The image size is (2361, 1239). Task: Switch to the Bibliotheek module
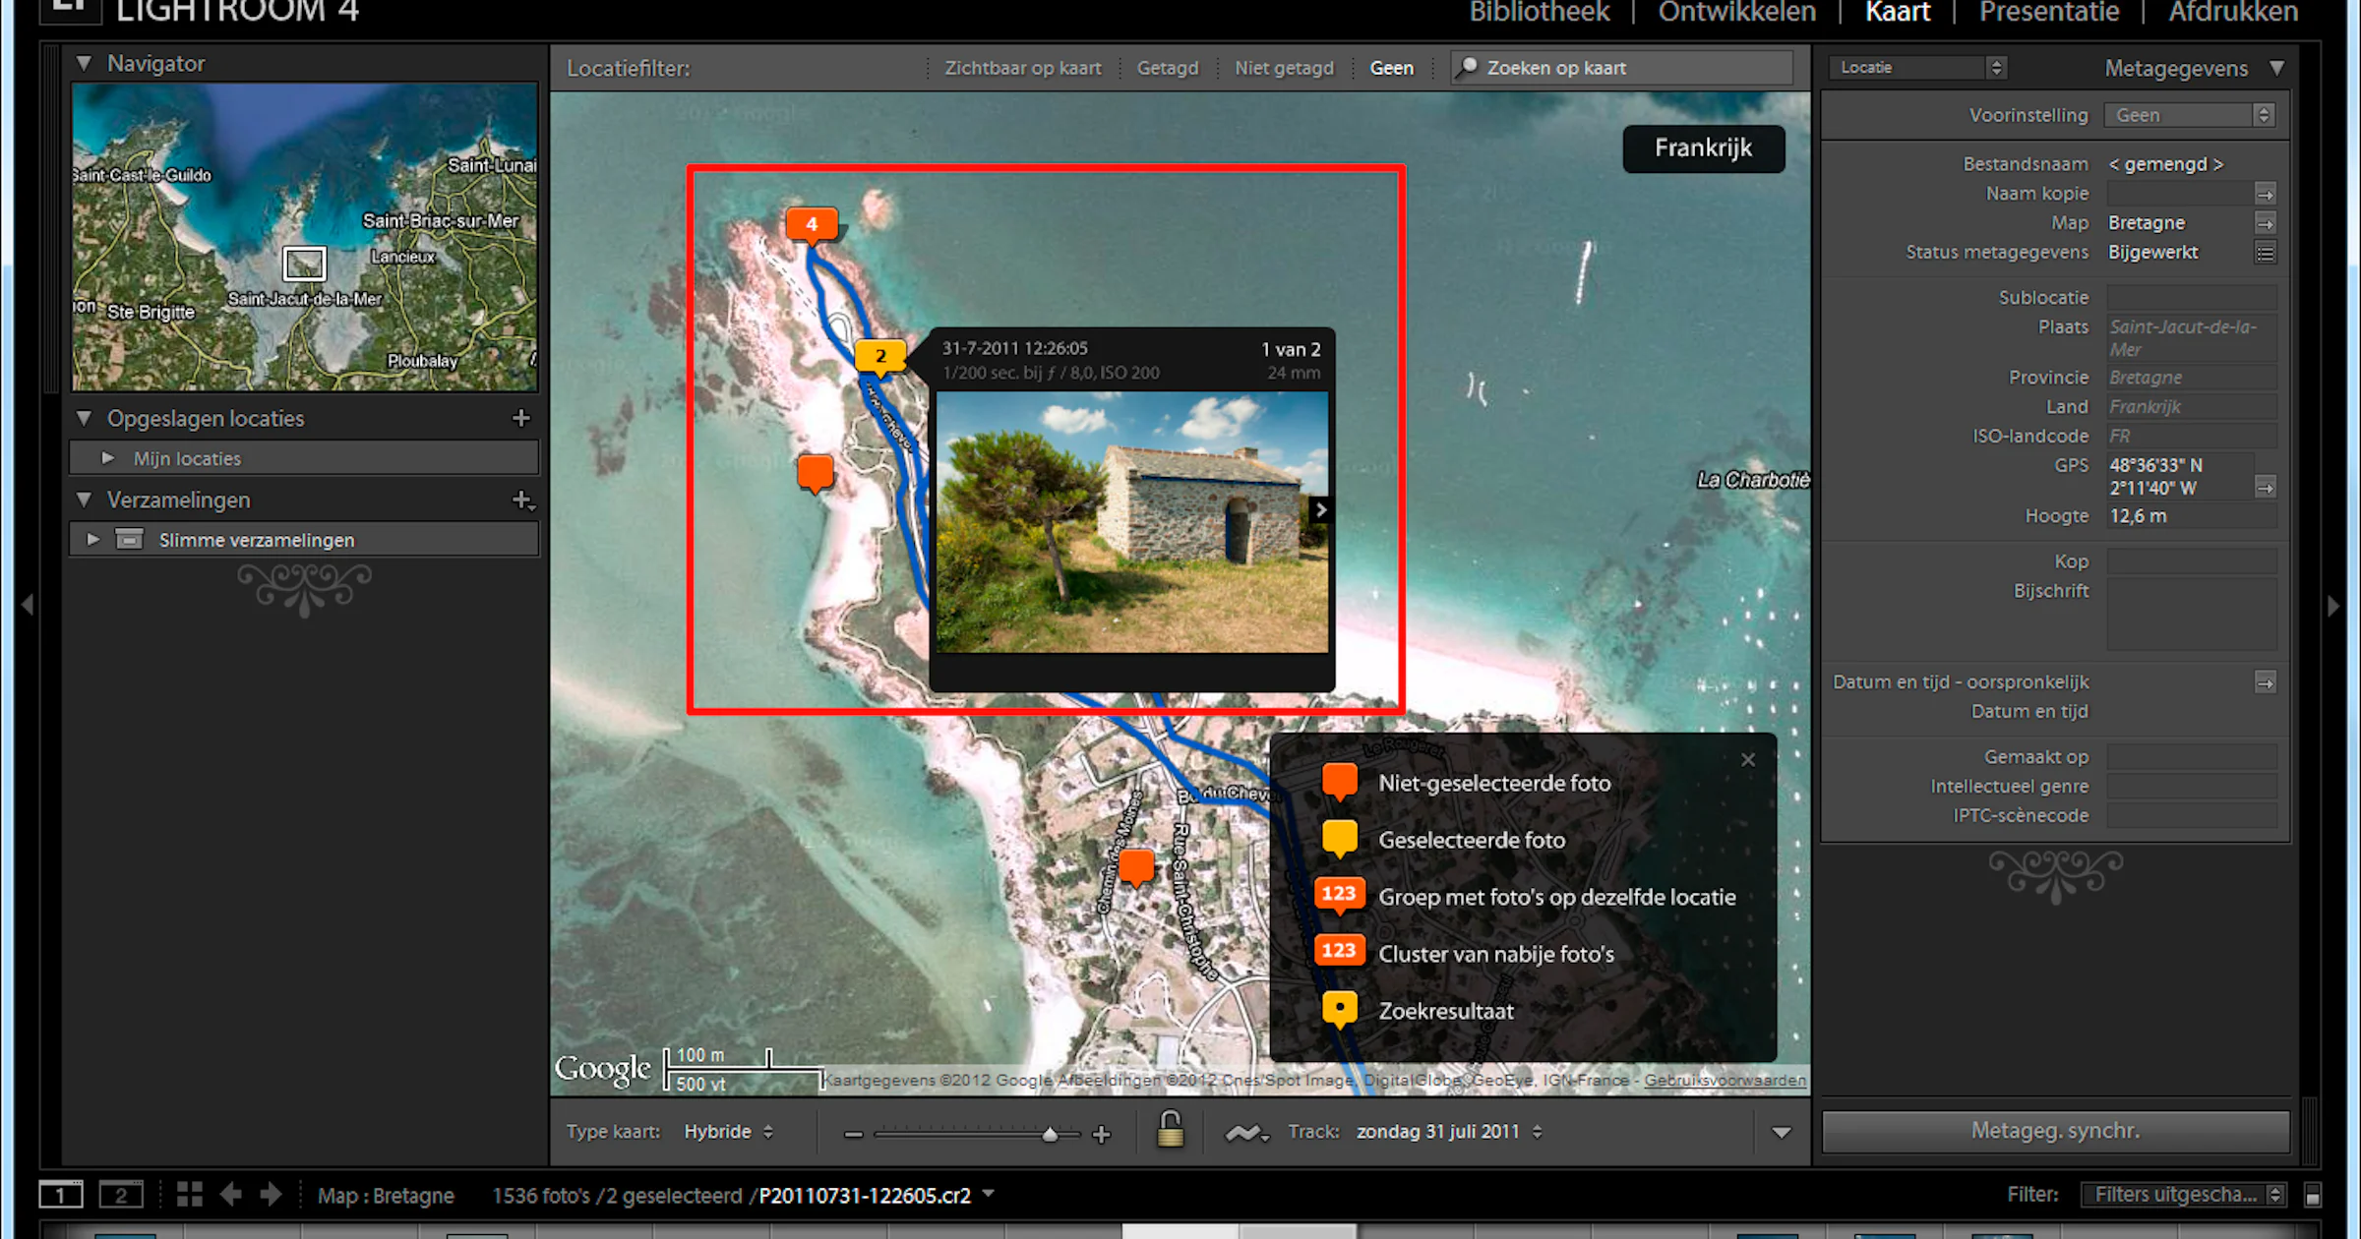coord(1539,12)
